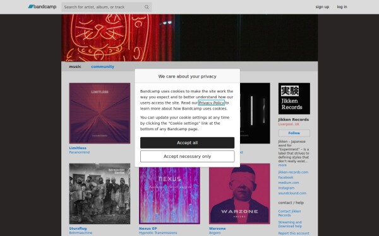This screenshot has width=379, height=236.
Task: Click Report this account link
Action: point(294,233)
